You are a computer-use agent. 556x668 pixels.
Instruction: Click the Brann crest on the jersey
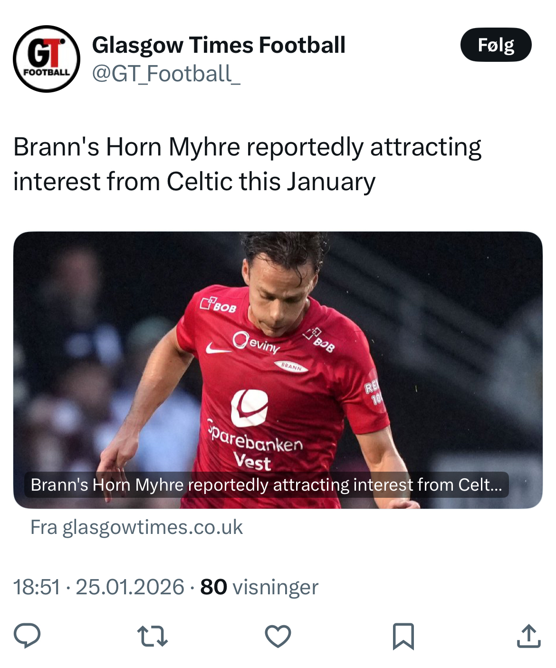291,367
